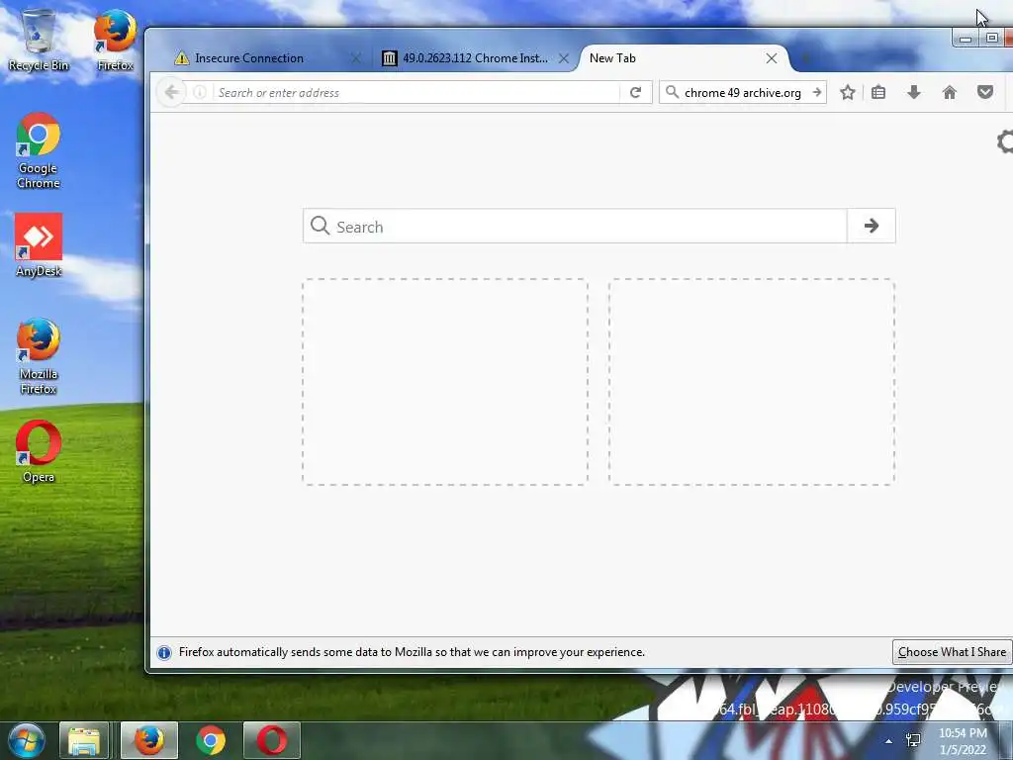This screenshot has height=760, width=1013.
Task: Bookmark this page with the star icon
Action: click(x=848, y=92)
